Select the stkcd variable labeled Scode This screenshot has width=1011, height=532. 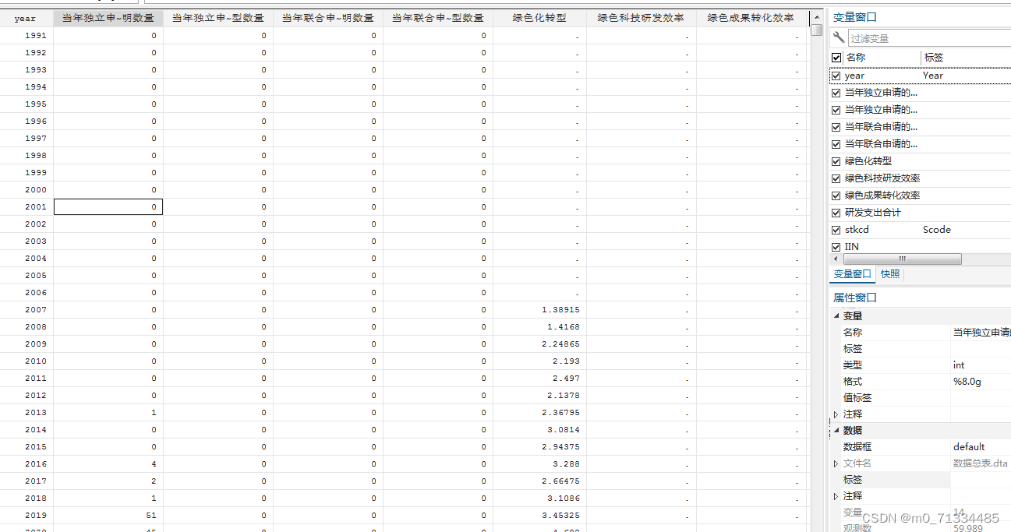921,230
